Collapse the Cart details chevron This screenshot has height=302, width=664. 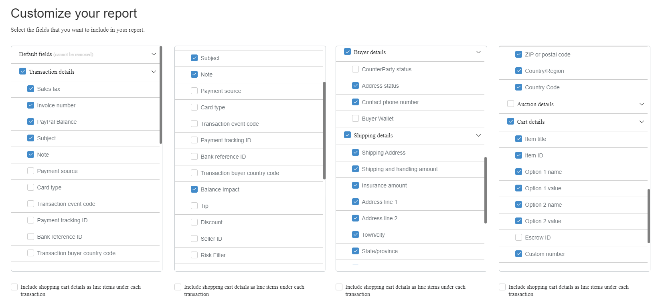[x=642, y=122]
